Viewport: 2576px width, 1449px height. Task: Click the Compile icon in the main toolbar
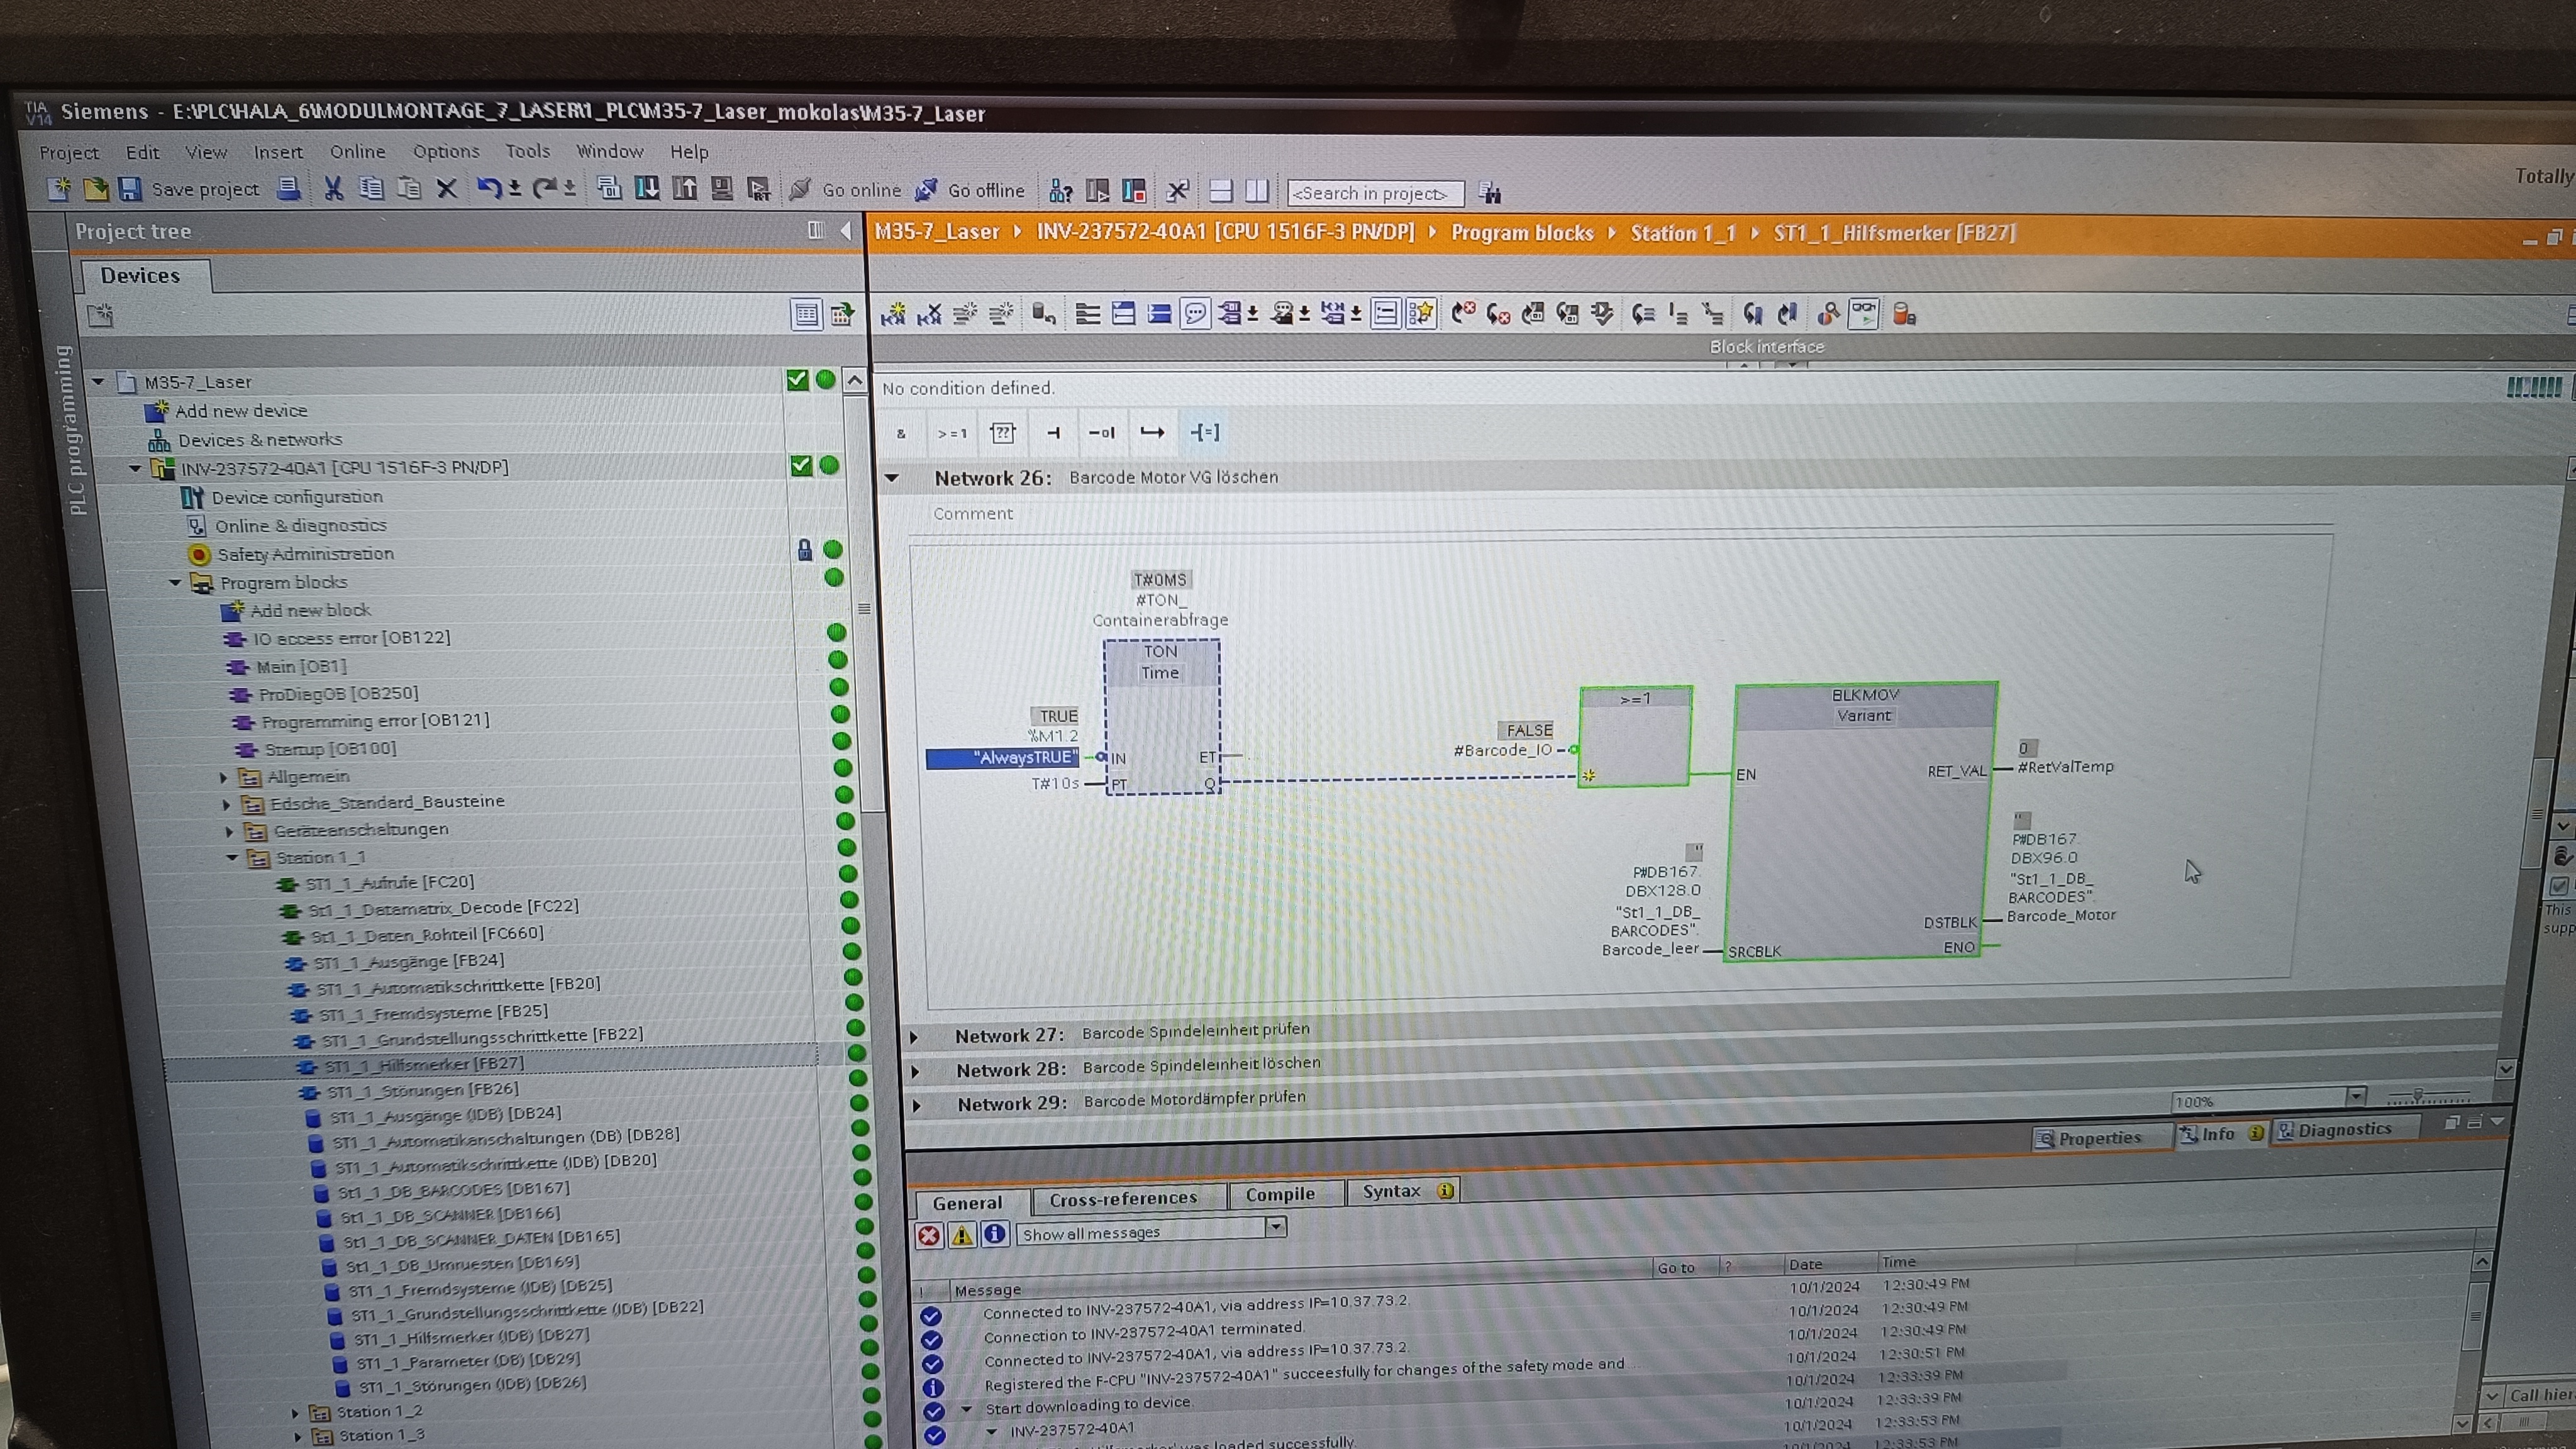pyautogui.click(x=609, y=188)
